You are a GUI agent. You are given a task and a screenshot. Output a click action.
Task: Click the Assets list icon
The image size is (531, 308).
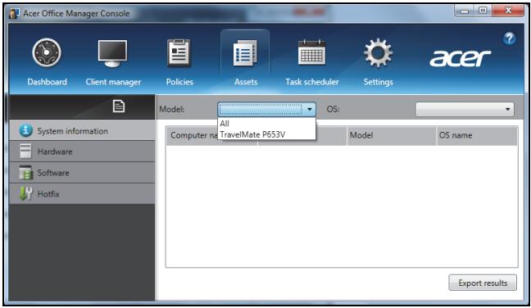pos(245,52)
